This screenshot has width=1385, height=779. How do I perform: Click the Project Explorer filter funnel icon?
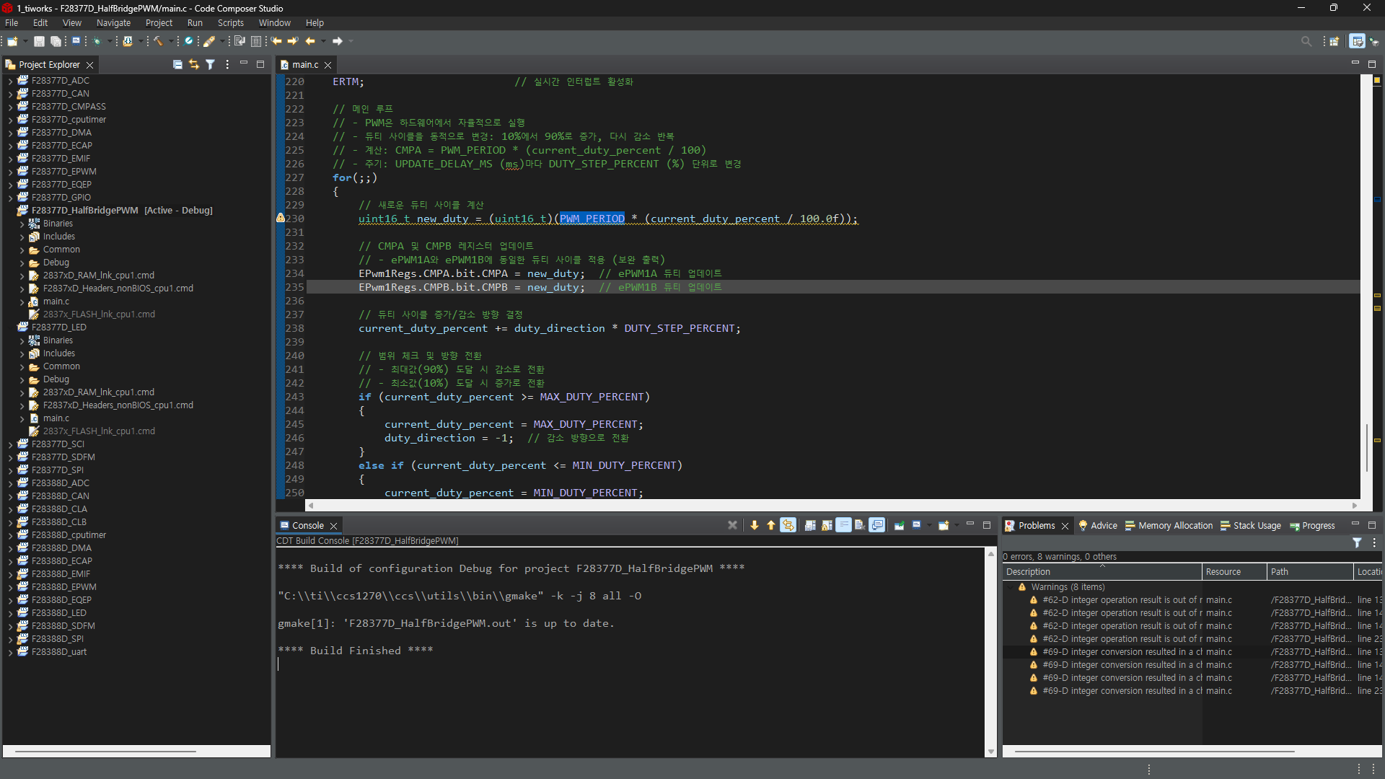[x=210, y=64]
